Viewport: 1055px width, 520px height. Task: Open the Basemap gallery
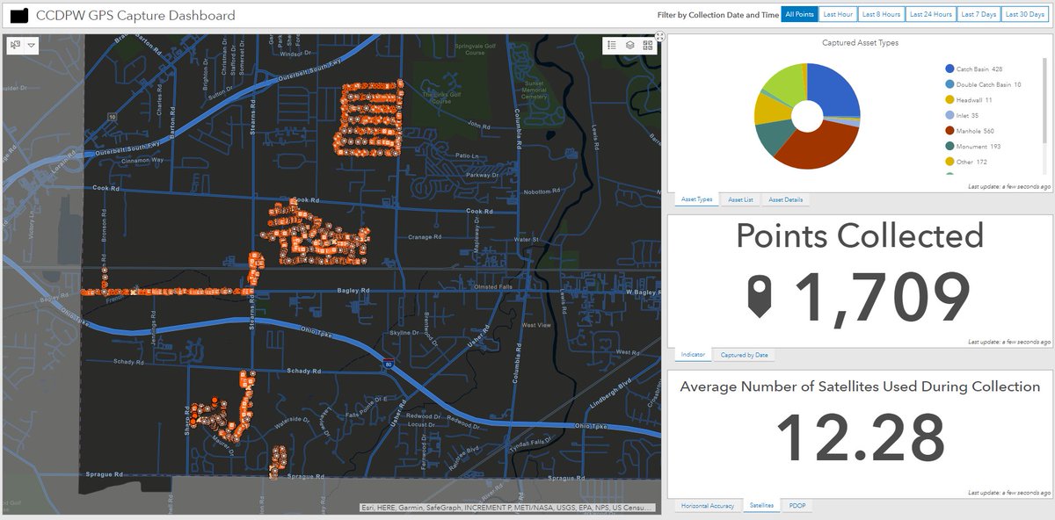647,43
